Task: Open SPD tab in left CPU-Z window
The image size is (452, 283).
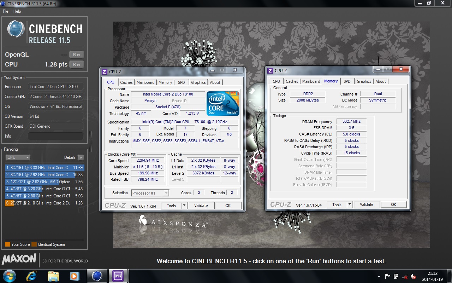Action: 182,82
